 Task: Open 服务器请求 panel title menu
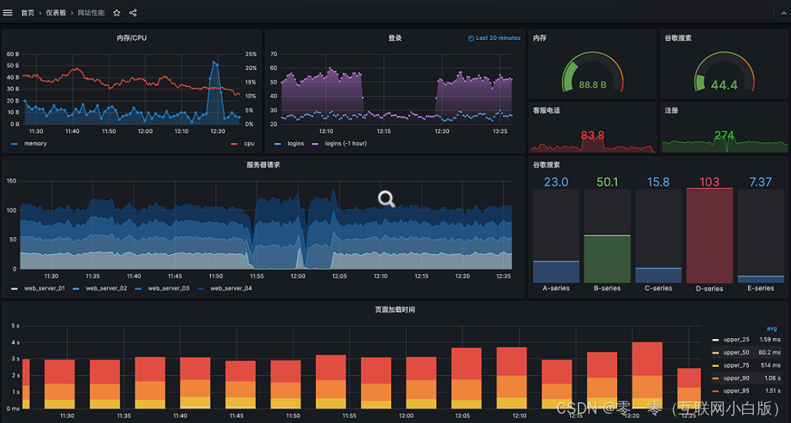point(264,165)
